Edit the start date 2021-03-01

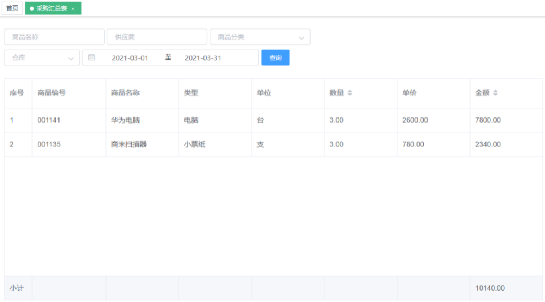pos(130,58)
